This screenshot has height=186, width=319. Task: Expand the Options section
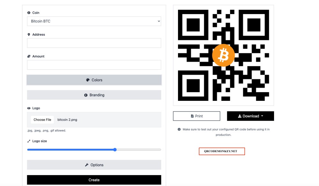94,165
